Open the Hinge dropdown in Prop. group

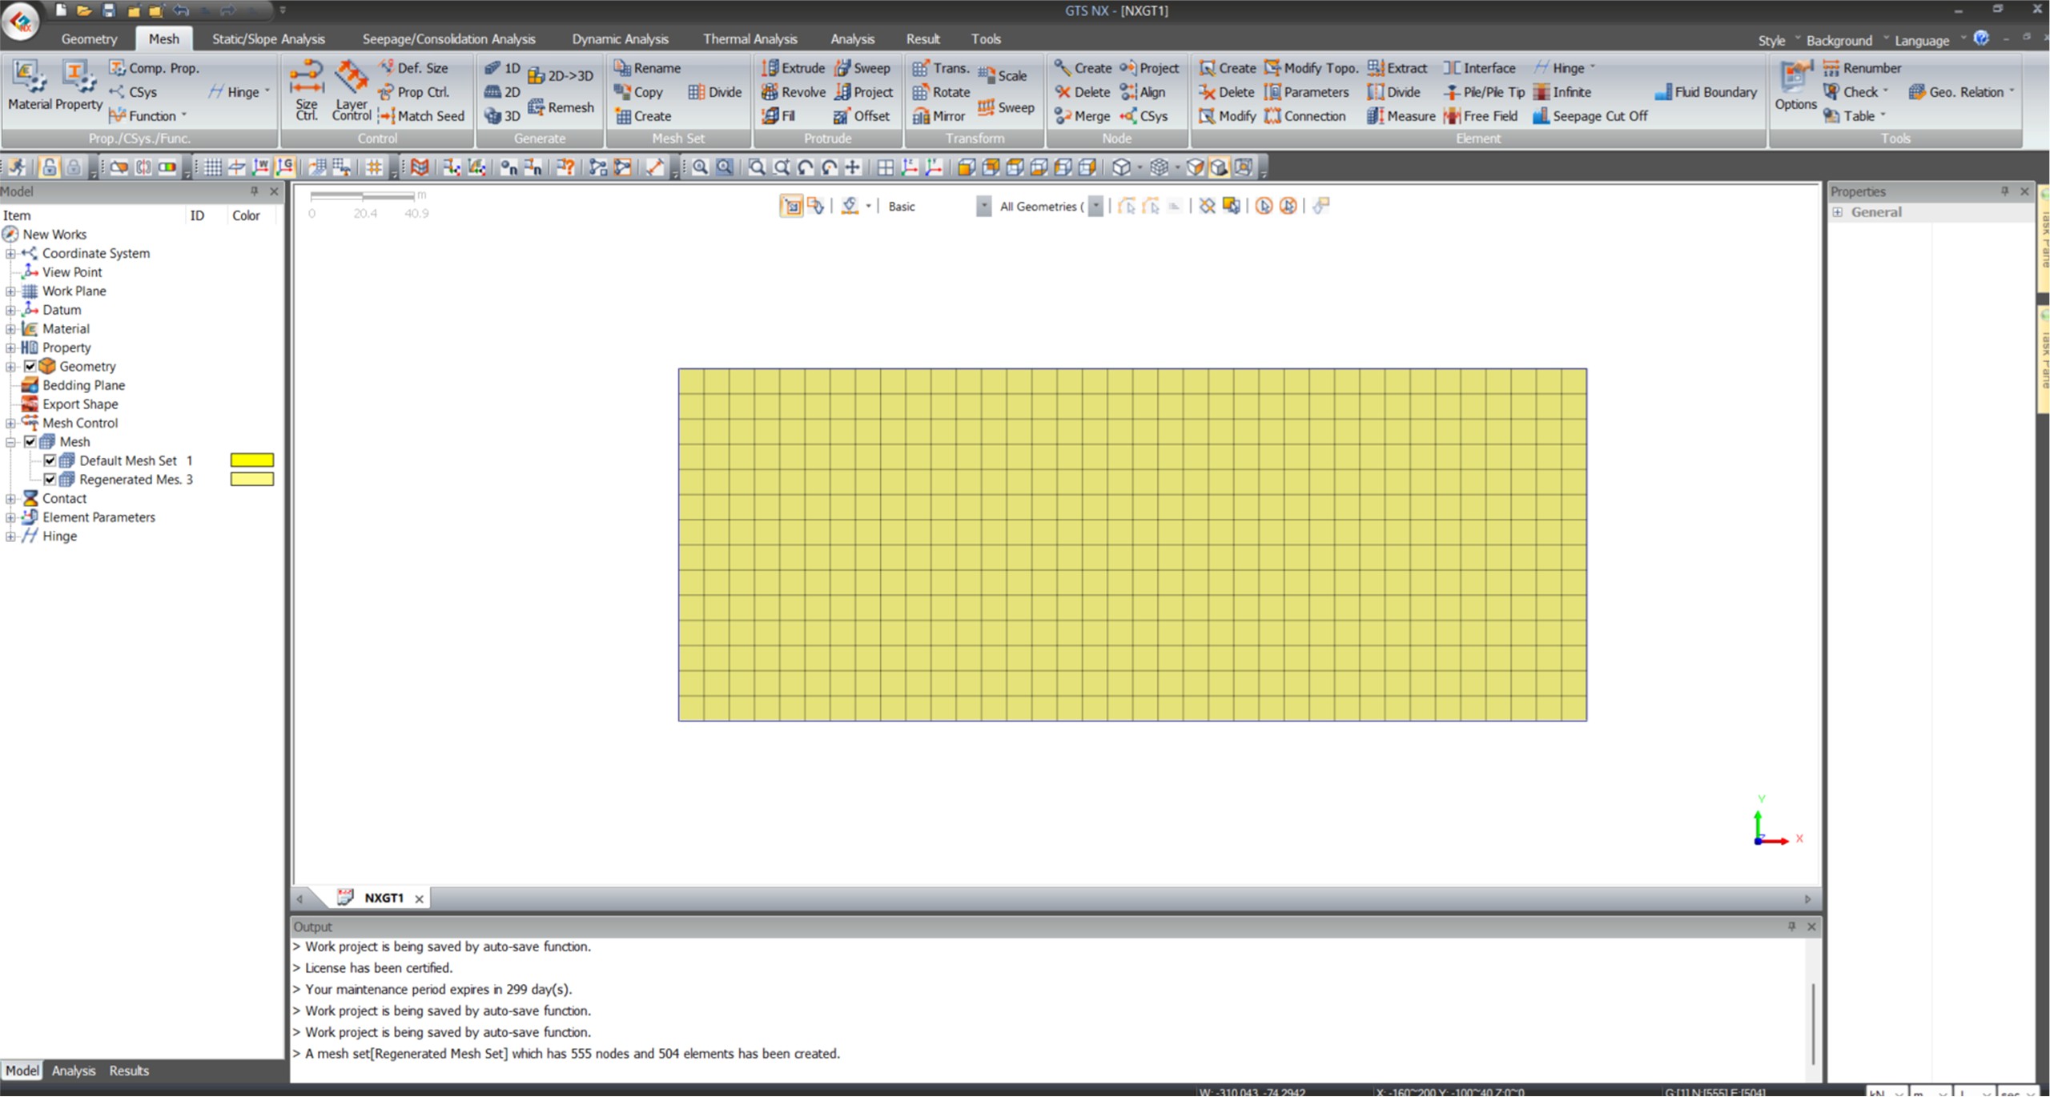(239, 92)
